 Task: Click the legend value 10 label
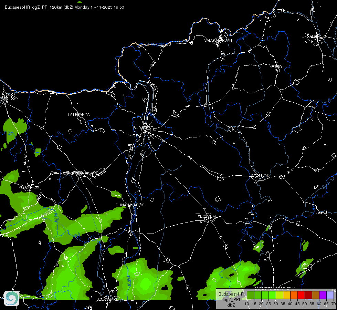(247, 304)
